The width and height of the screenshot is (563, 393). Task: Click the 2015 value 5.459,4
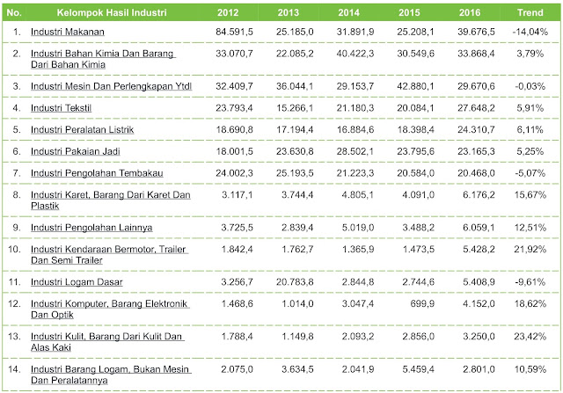(x=418, y=369)
